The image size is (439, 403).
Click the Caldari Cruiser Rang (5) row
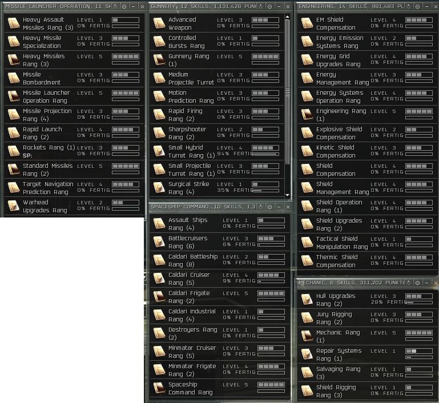click(220, 279)
